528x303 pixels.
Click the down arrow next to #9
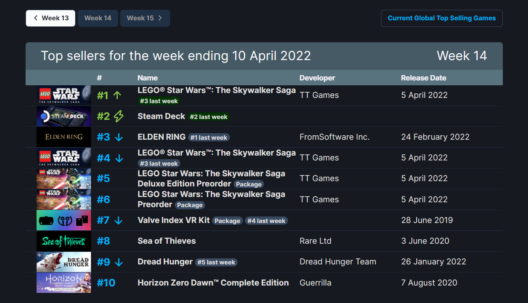119,262
